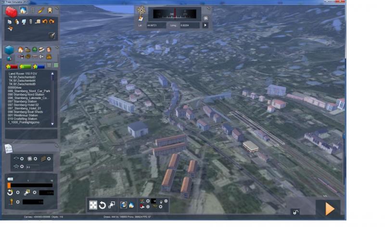This screenshot has width=385, height=227.
Task: Open the ship's wheel navigation icon
Action: pyautogui.click(x=141, y=11)
